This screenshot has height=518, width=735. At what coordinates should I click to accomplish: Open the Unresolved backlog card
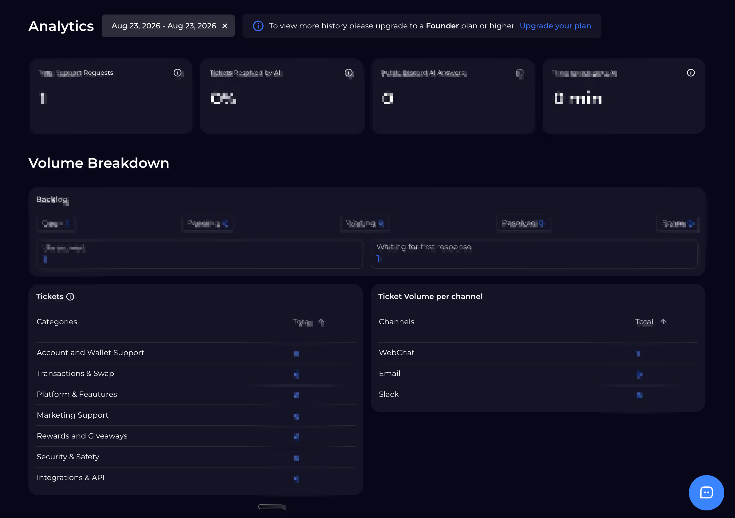pyautogui.click(x=199, y=253)
